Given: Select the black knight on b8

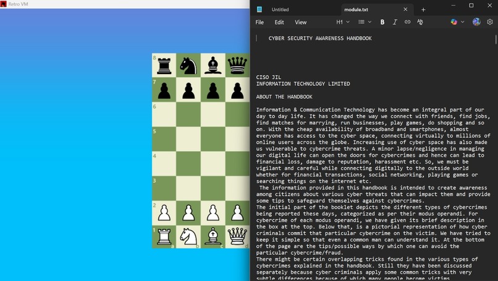Looking at the screenshot, I should (188, 65).
